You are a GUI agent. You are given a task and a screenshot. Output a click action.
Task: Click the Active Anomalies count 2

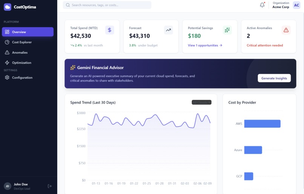point(248,36)
